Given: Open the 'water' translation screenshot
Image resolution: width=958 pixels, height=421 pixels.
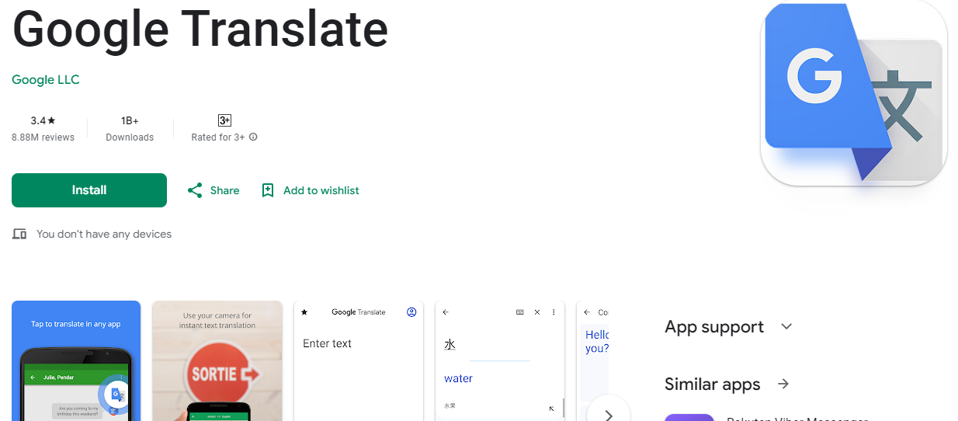Looking at the screenshot, I should [500, 361].
